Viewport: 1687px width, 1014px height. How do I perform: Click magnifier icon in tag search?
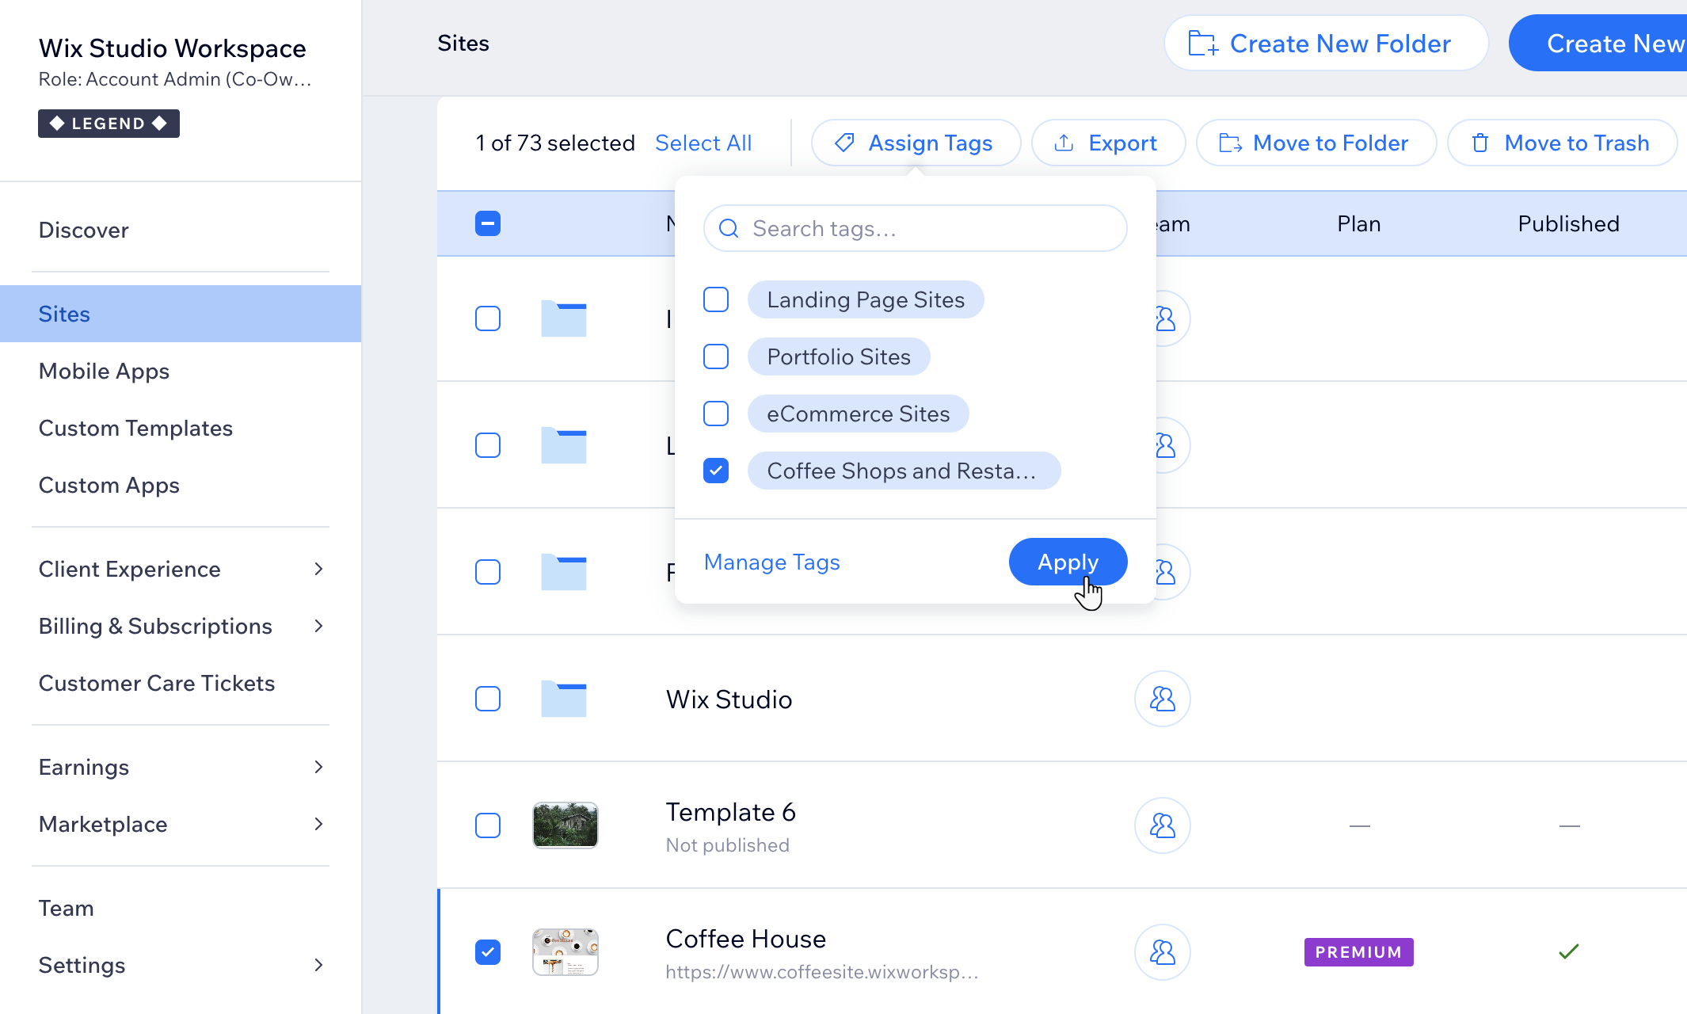[x=729, y=228]
